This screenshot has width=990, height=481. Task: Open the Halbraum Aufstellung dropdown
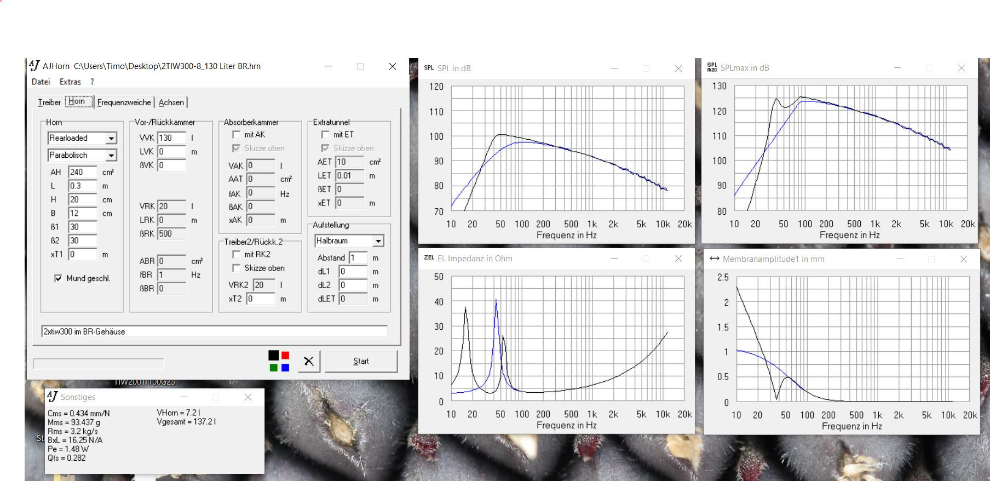tap(378, 240)
